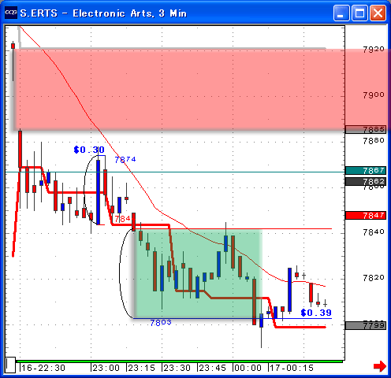Click the 7840 price scale label
391x378 pixels.
click(374, 232)
